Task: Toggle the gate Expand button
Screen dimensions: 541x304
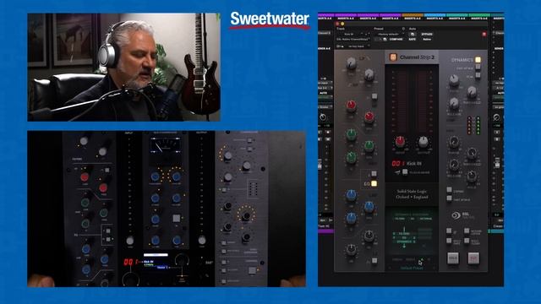Action: tap(449, 190)
